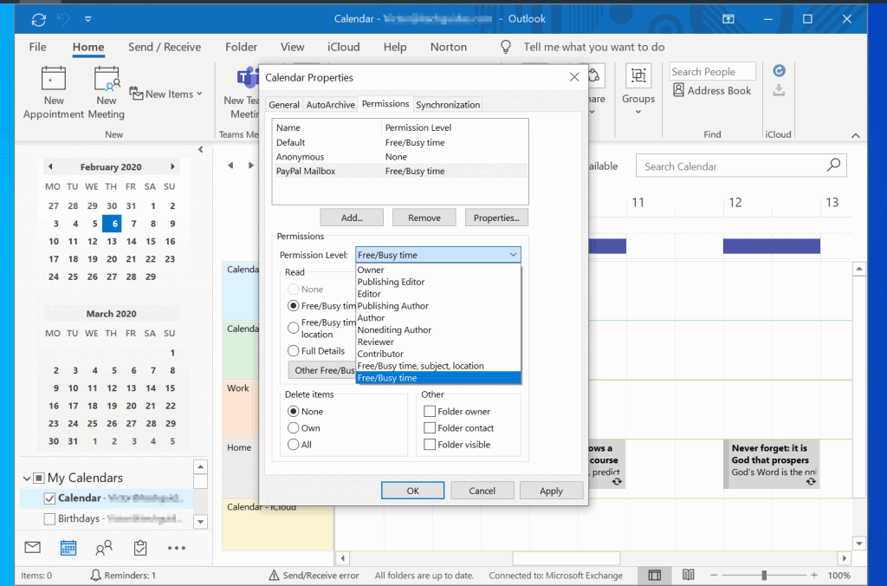887x586 pixels.
Task: Open the Tasks view icon
Action: pos(141,547)
